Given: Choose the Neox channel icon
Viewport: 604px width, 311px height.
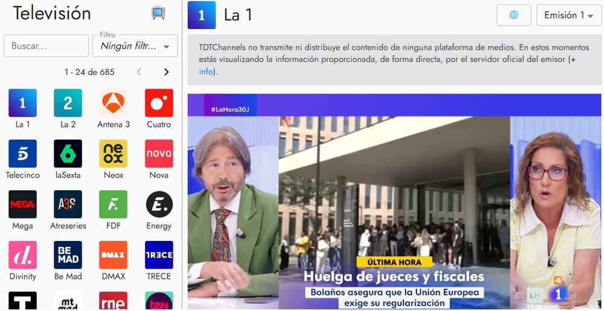Looking at the screenshot, I should coord(114,153).
